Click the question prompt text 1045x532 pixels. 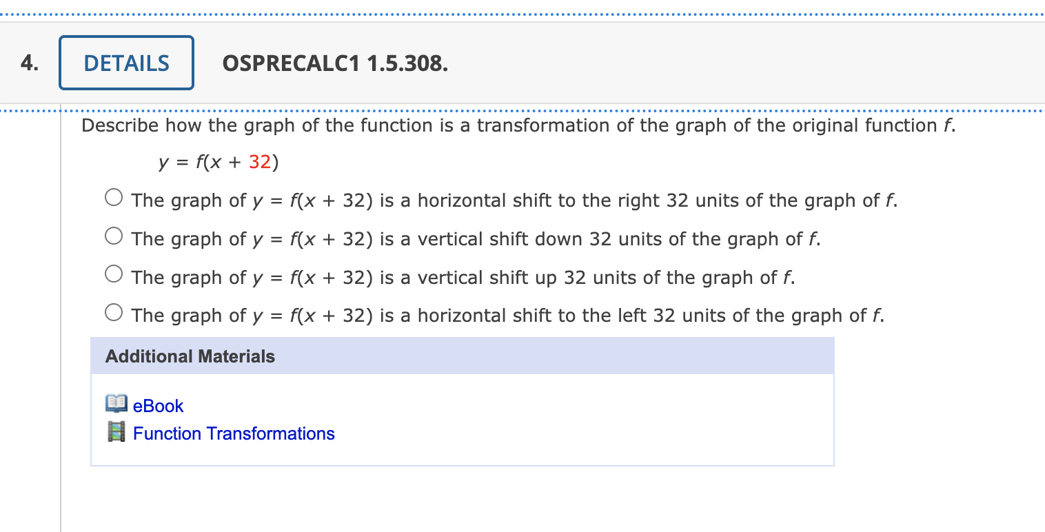point(518,125)
